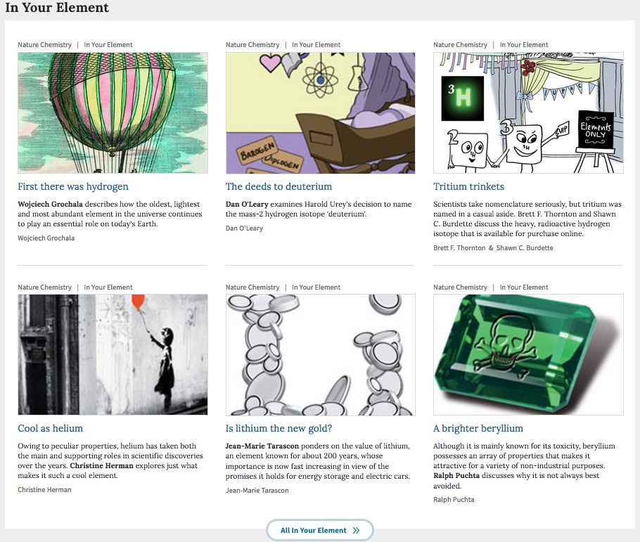Open 'The deeds to deuterium' article

(279, 186)
